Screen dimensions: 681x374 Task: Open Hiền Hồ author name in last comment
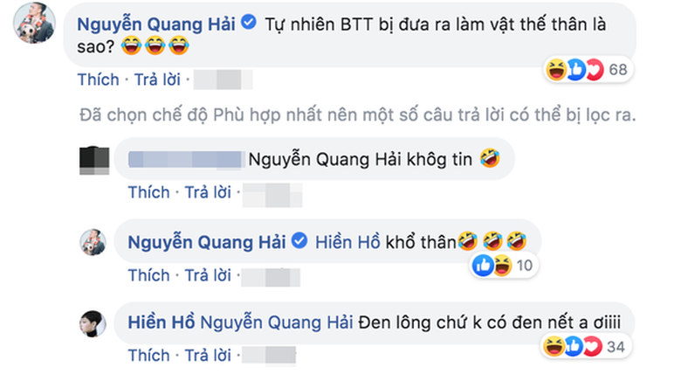[x=162, y=322]
